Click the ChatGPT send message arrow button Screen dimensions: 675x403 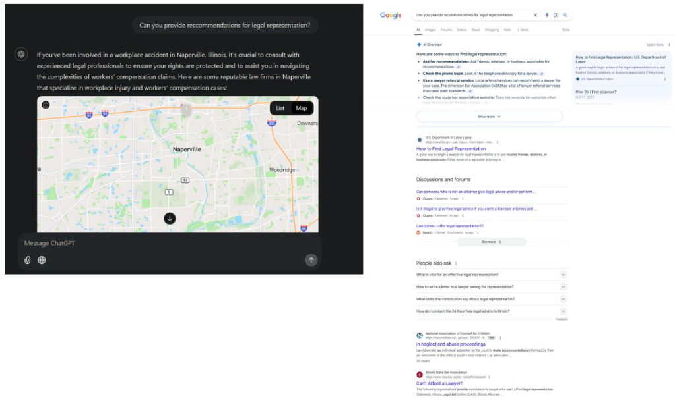pos(311,260)
